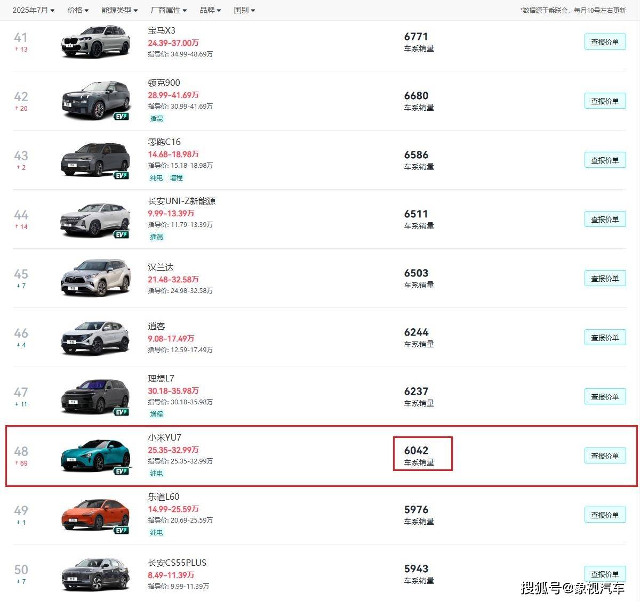Open the 长安CS55PLUS model link
The width and height of the screenshot is (640, 602).
pos(177,563)
